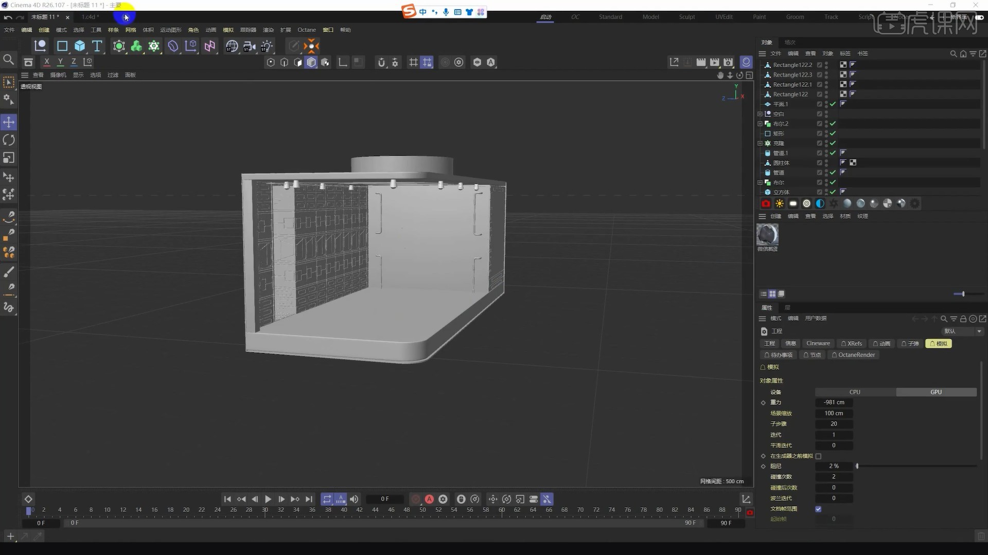Open the Cube primitive tool
Viewport: 988px width, 555px height.
(79, 46)
